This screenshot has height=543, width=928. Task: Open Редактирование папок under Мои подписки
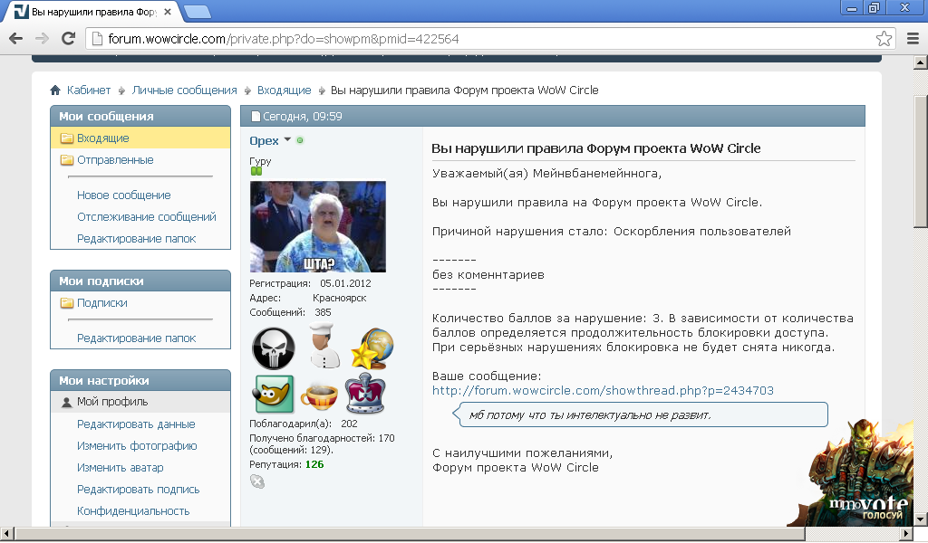136,338
